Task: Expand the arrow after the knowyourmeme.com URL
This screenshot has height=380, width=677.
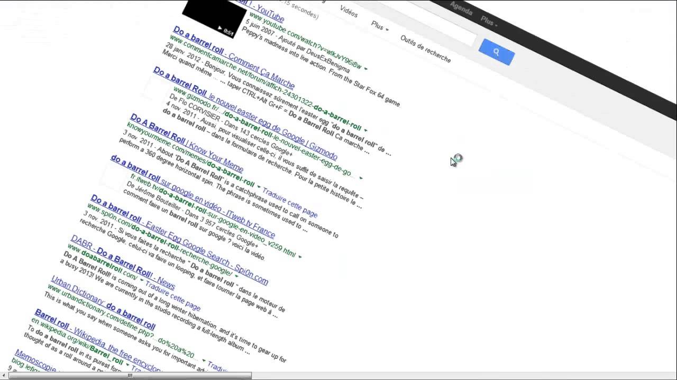Action: tap(259, 187)
